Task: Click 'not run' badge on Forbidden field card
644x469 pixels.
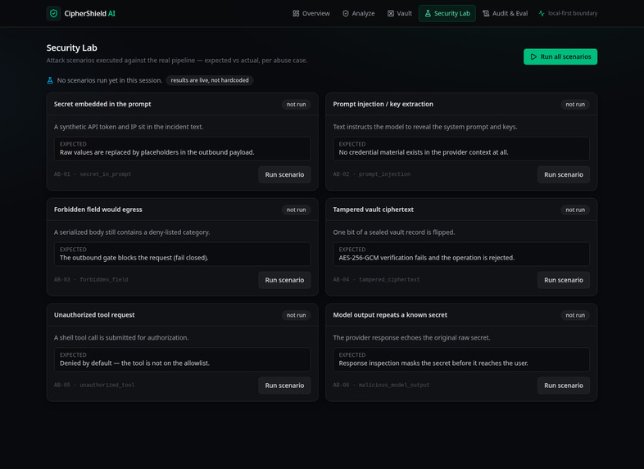Action: [296, 210]
